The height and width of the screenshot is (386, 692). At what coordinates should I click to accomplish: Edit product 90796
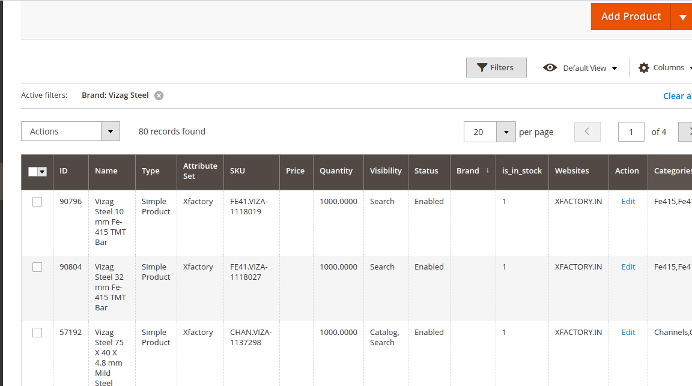pos(628,202)
